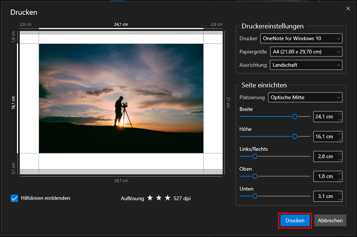
Task: Decrease Oben margin with down arrow
Action: (x=340, y=179)
